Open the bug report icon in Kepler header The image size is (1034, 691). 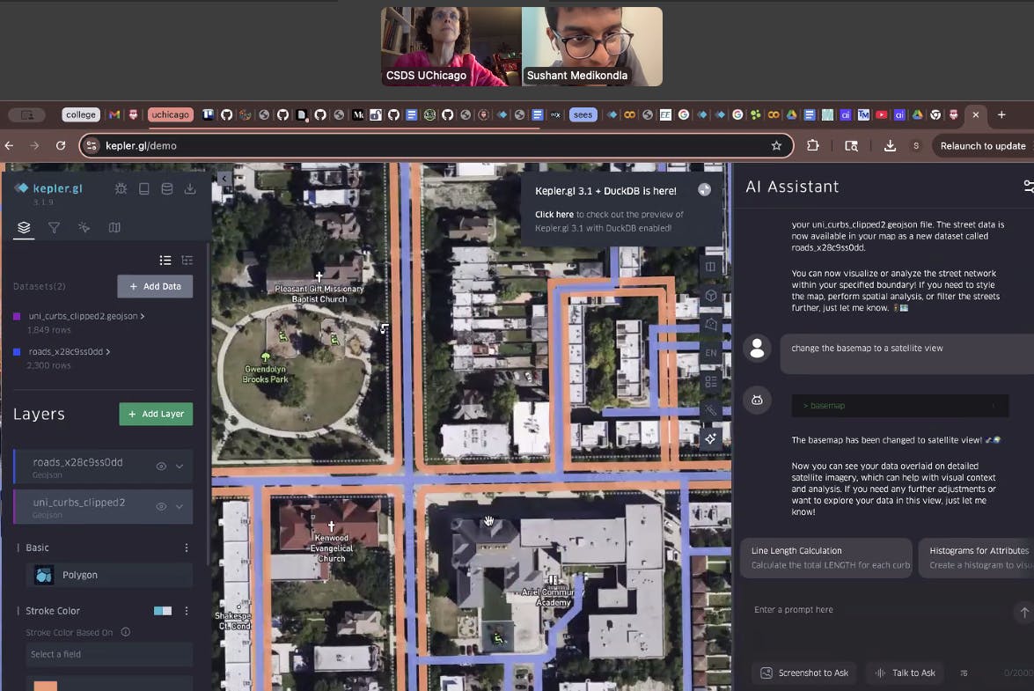coord(121,188)
